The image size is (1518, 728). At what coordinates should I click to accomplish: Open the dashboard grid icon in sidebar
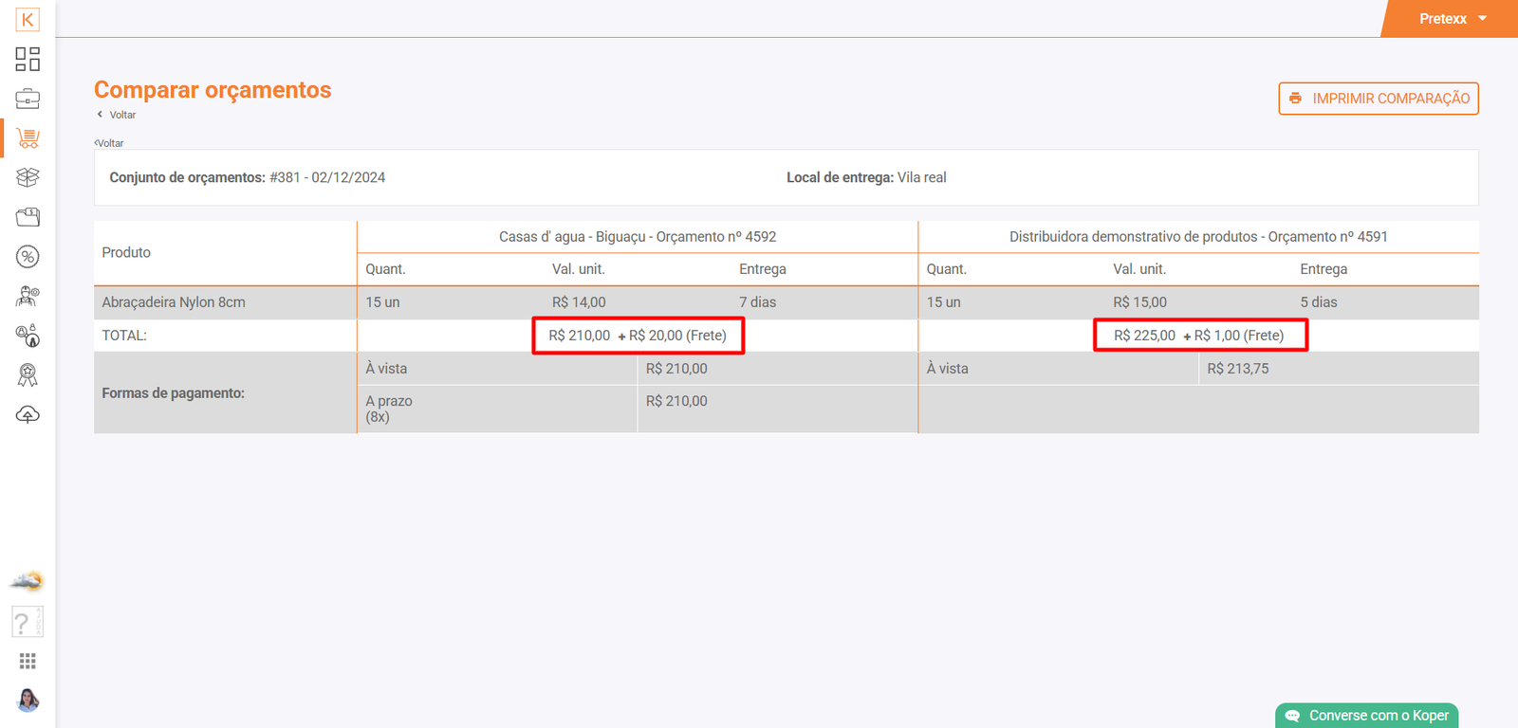[28, 59]
